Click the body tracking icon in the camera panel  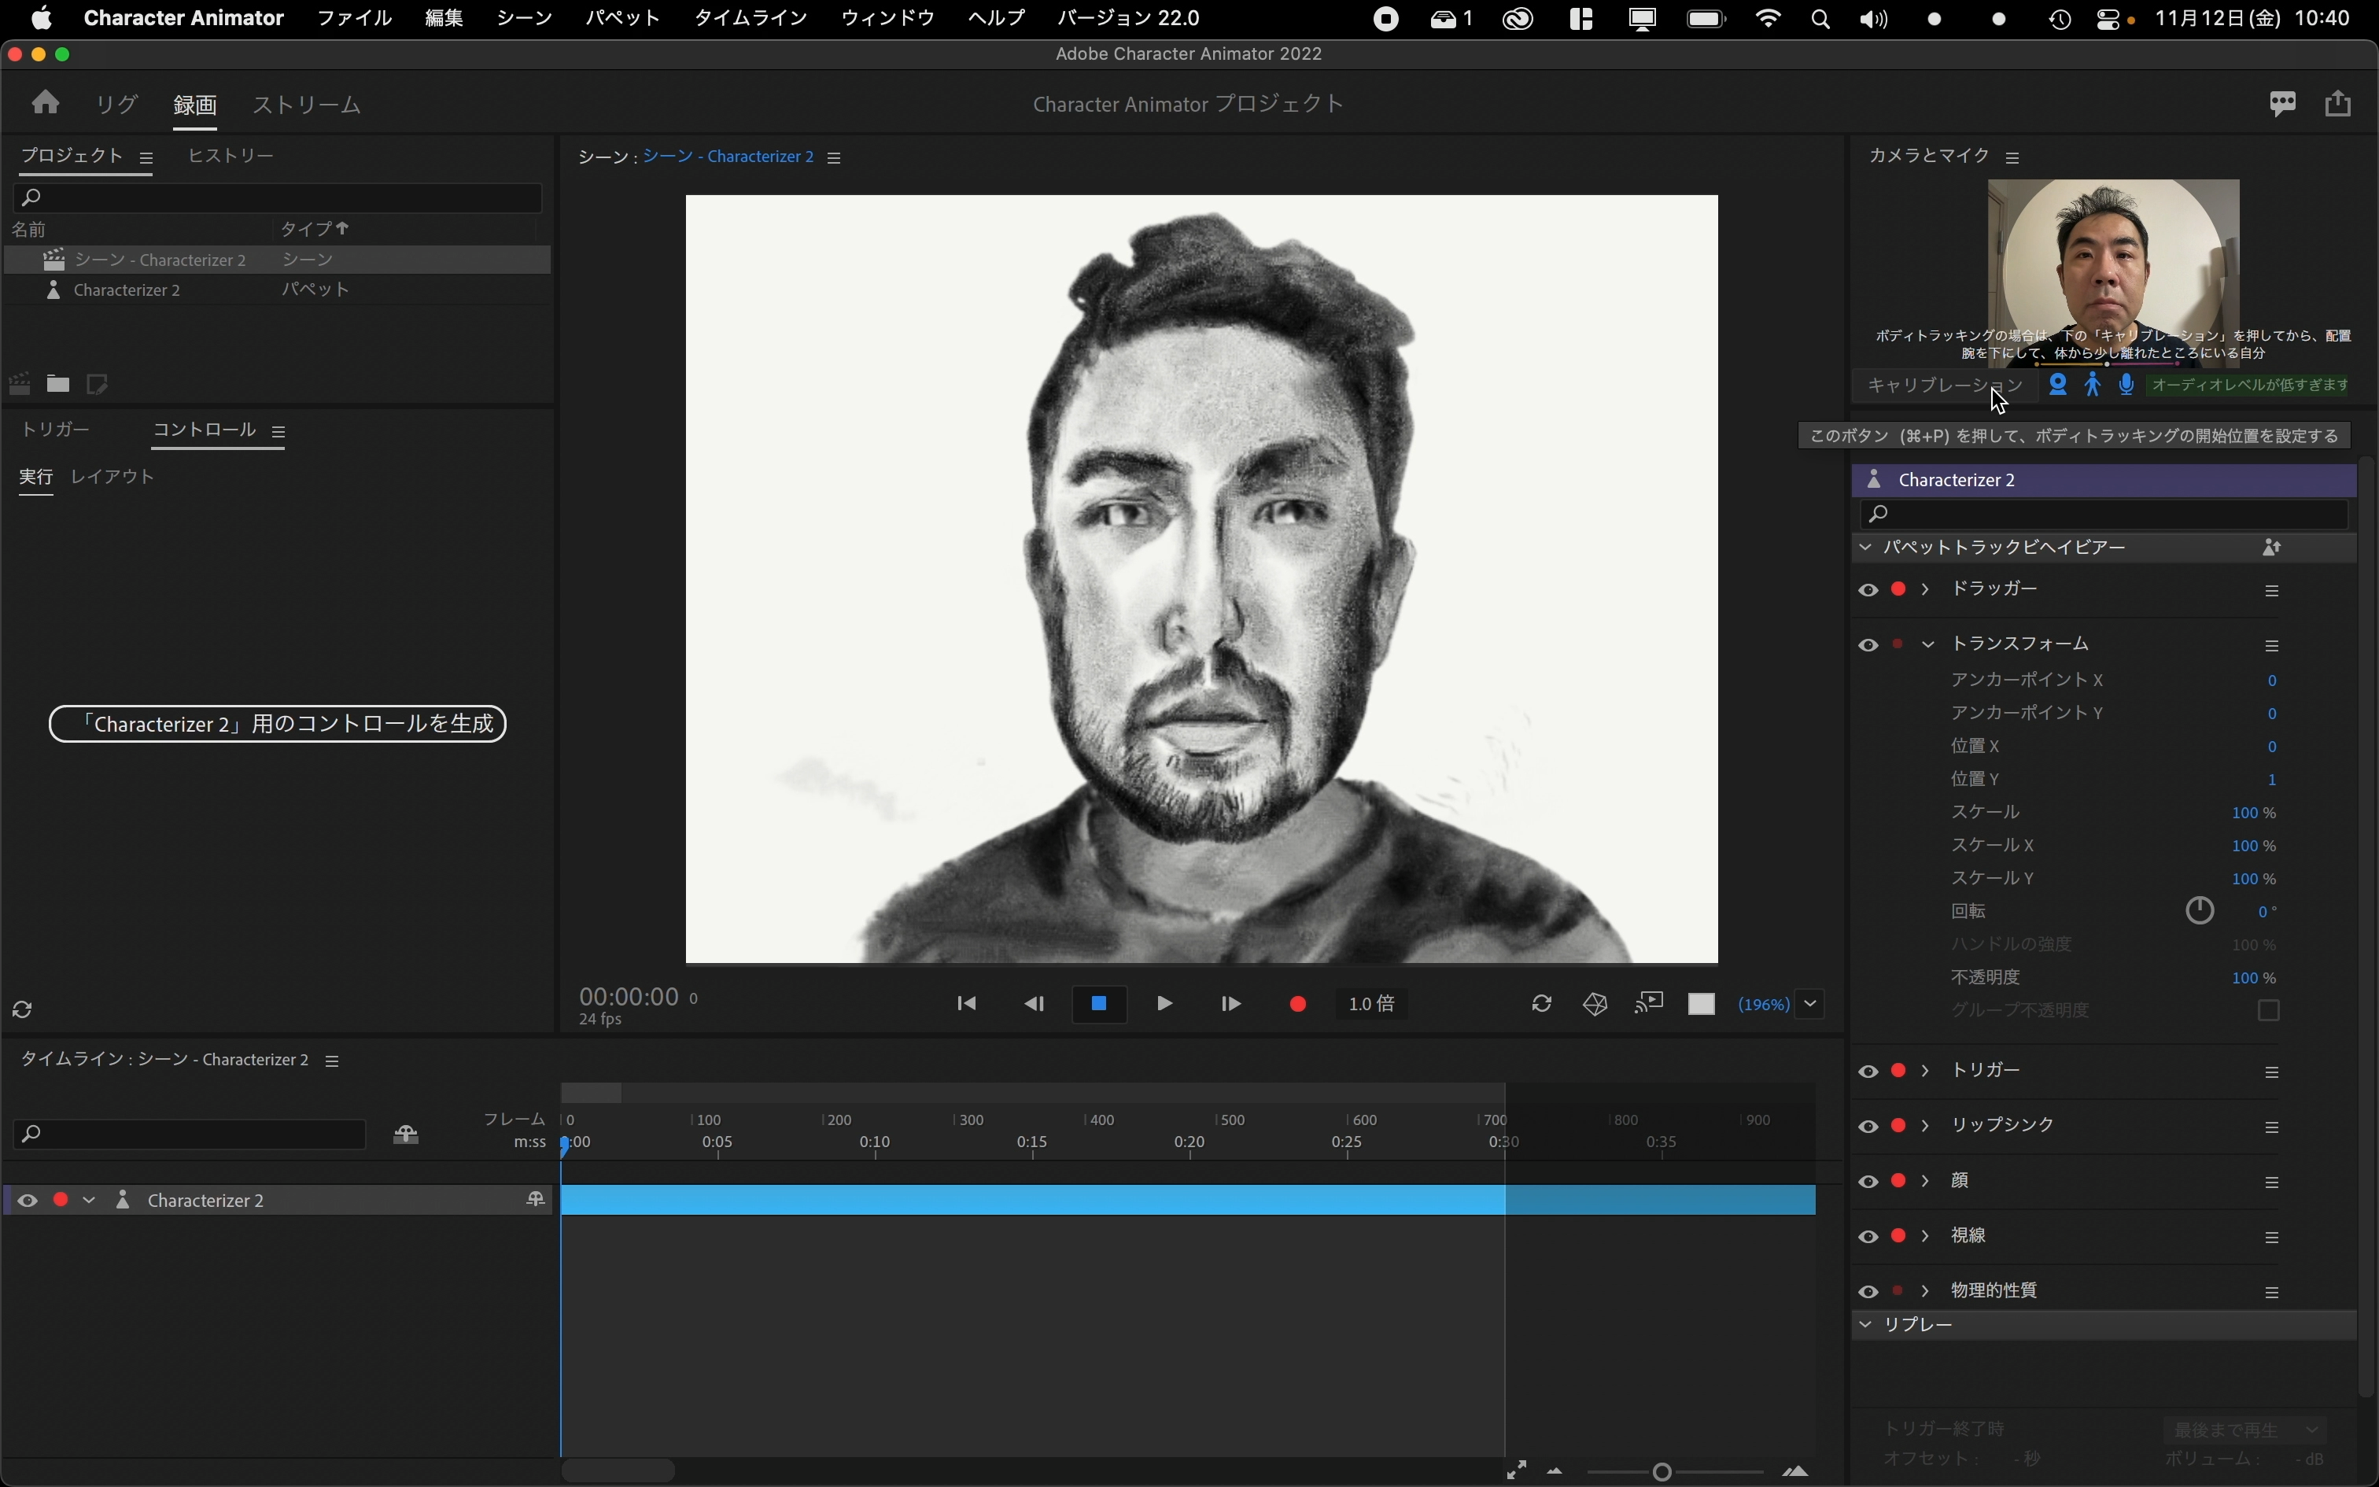2093,386
